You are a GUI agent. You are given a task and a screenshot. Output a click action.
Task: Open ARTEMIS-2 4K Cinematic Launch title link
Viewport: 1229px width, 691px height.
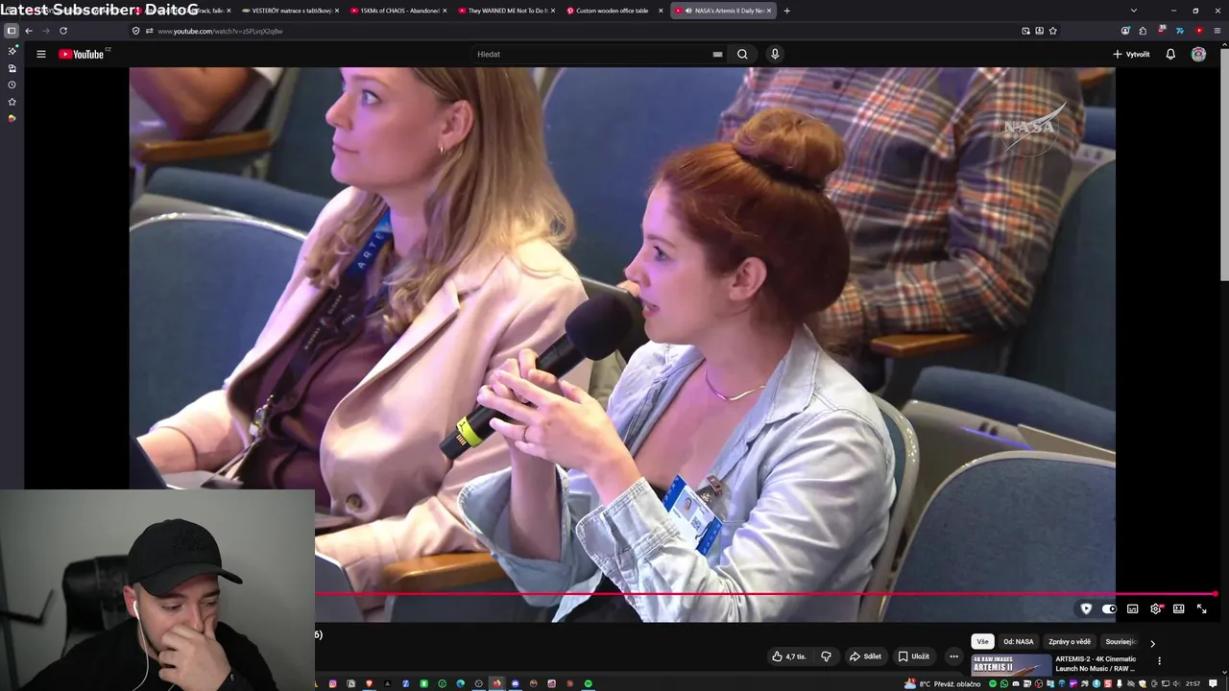pyautogui.click(x=1096, y=663)
